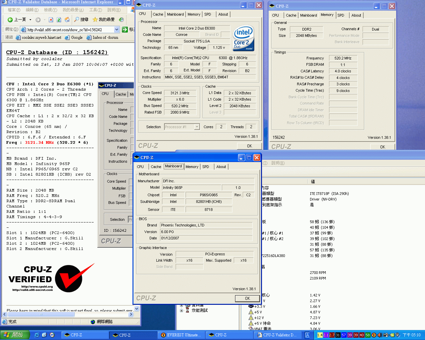Select CPU tab in the memory CPU-Z window
The width and height of the screenshot is (425, 340).
[x=276, y=15]
